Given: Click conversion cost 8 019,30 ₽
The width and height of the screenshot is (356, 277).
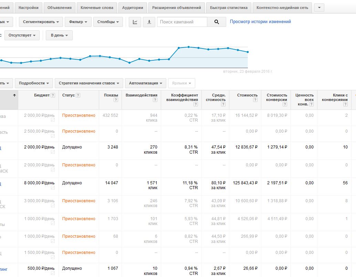Looking at the screenshot, I should [277, 115].
